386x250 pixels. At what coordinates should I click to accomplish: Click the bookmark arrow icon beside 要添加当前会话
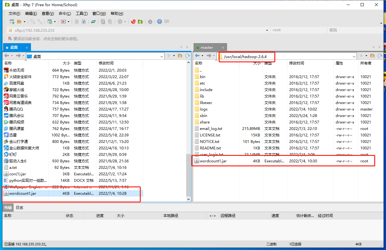pyautogui.click(x=10, y=39)
